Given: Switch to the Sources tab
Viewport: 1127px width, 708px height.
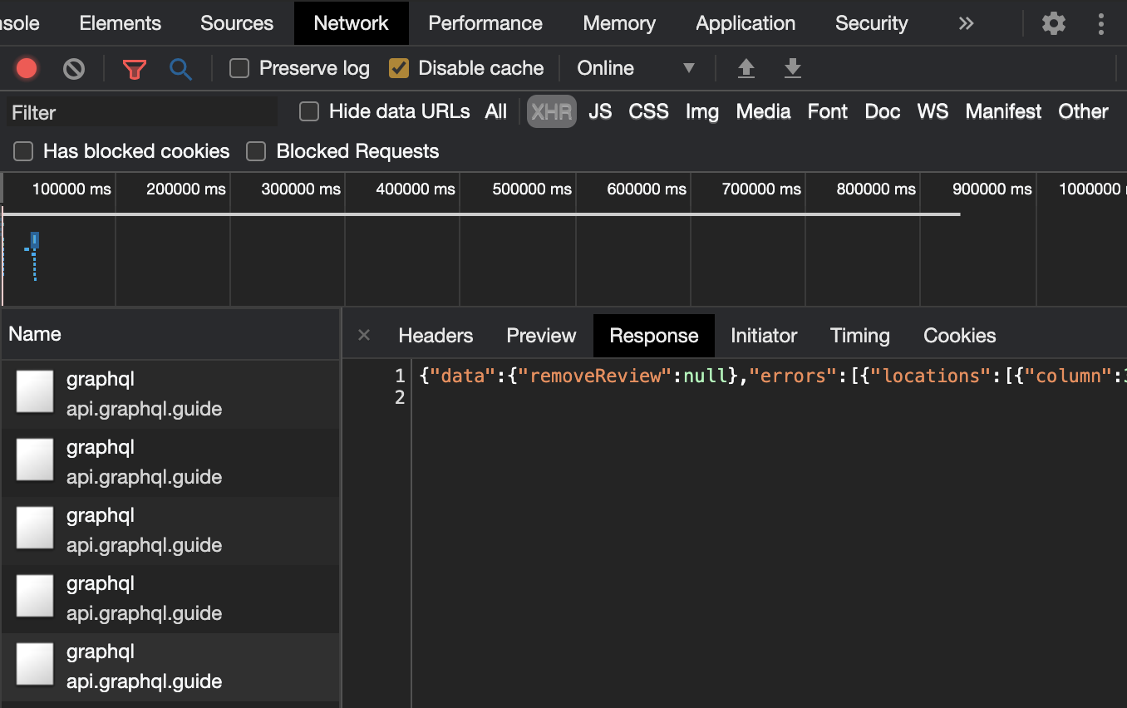Looking at the screenshot, I should [x=237, y=23].
